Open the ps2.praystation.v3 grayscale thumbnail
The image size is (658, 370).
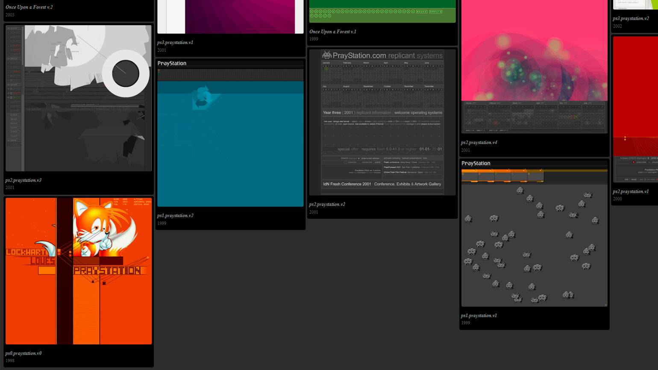(x=79, y=98)
